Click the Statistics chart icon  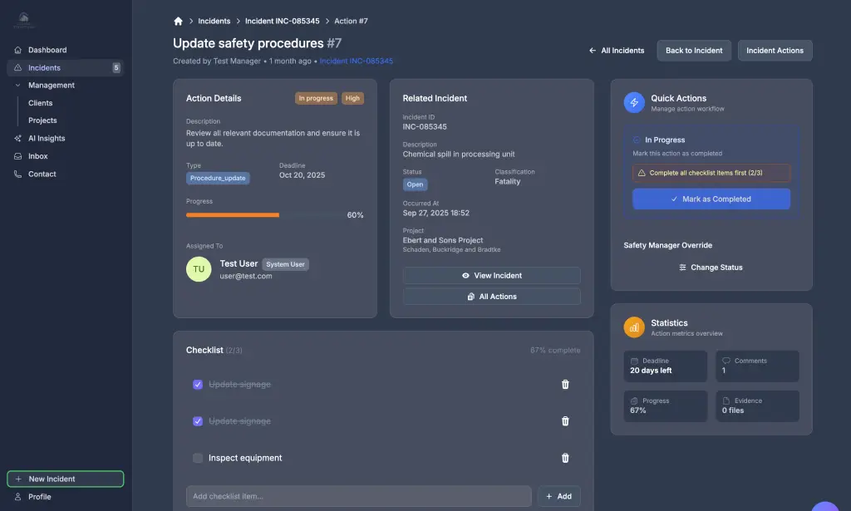(634, 327)
